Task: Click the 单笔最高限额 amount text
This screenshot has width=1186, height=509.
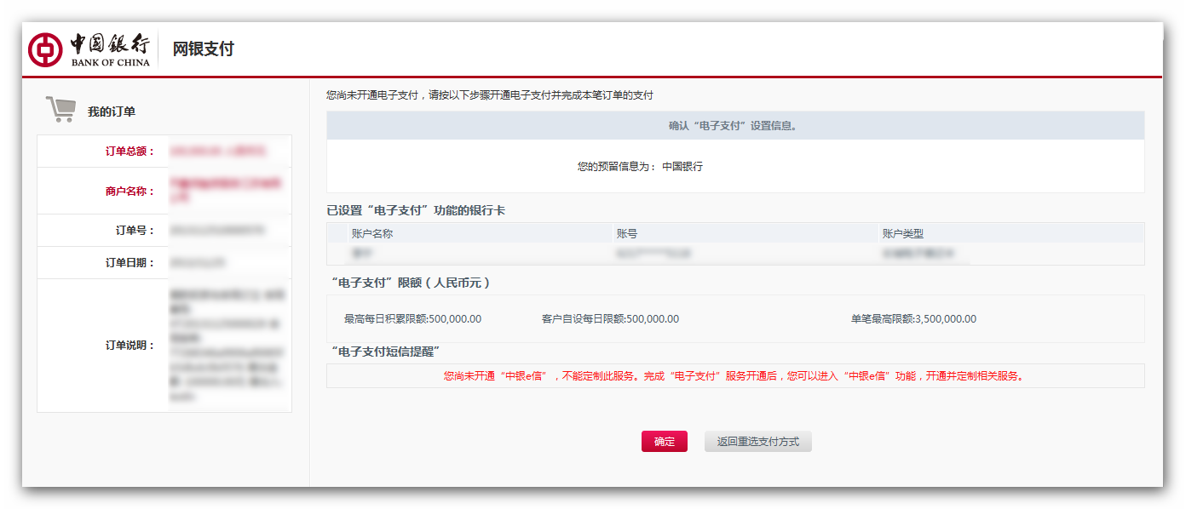Action: [913, 319]
